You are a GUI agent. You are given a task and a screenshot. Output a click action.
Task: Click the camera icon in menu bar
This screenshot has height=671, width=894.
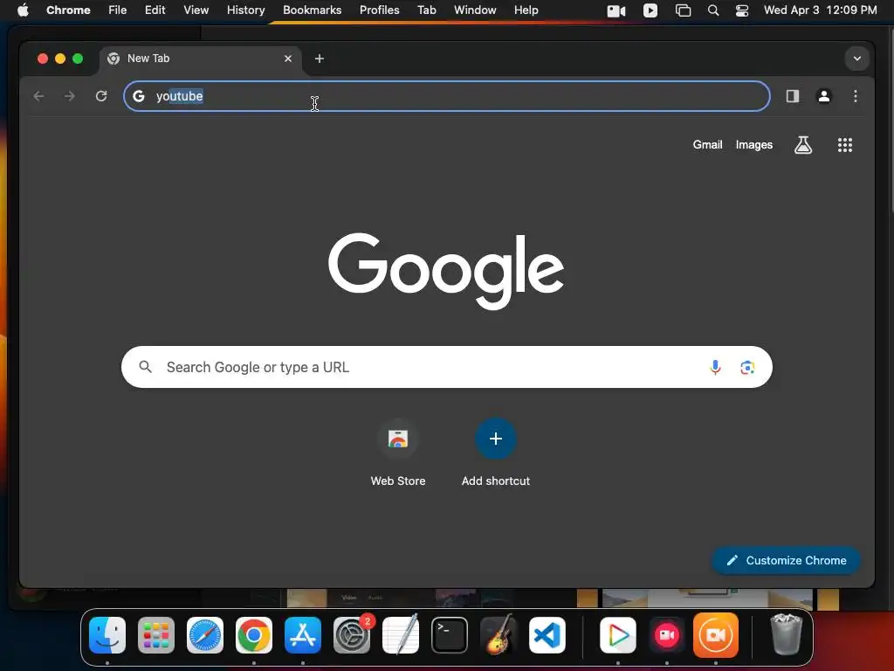click(616, 10)
